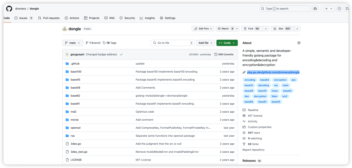Open the 3des_test.go file
The width and height of the screenshot is (352, 168).
point(79,152)
